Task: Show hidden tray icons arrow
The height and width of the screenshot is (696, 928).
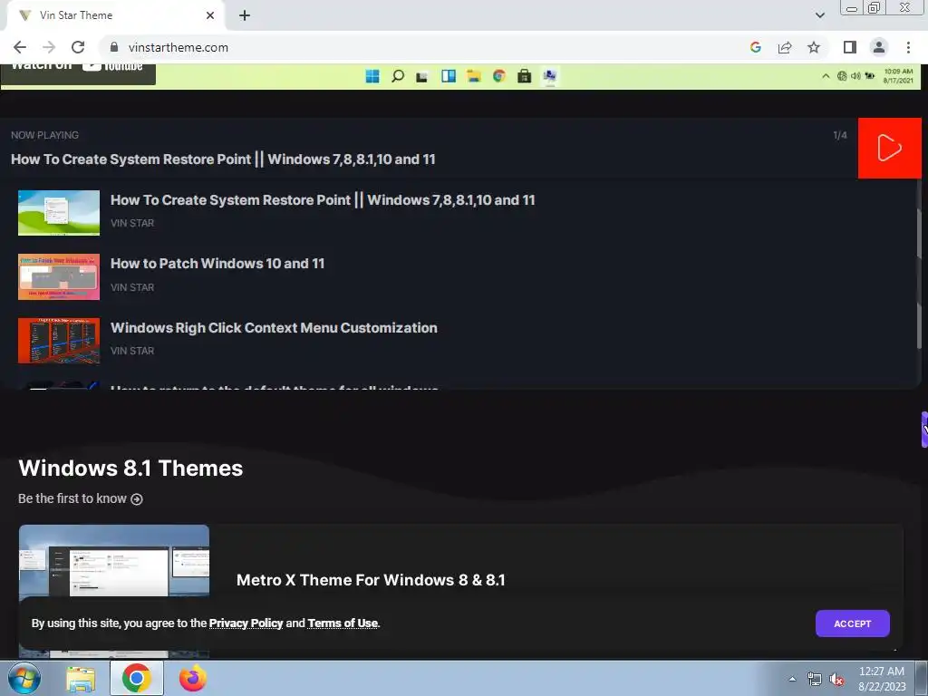Action: [x=792, y=680]
